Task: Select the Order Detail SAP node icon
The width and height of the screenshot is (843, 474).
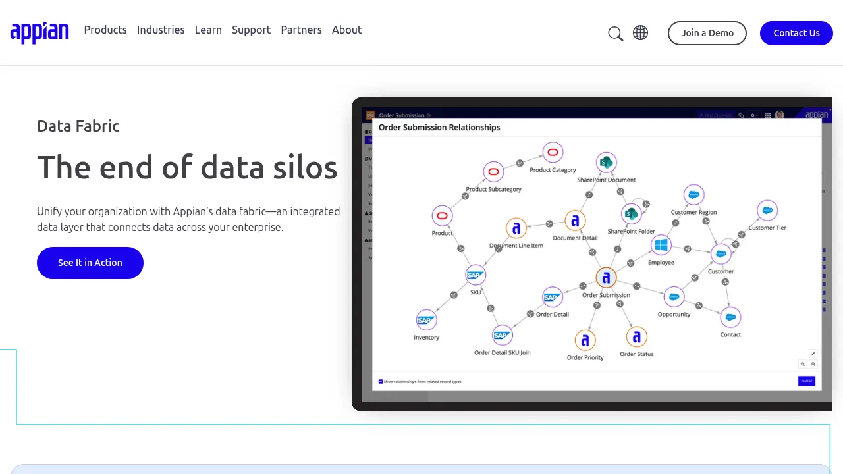Action: [552, 298]
